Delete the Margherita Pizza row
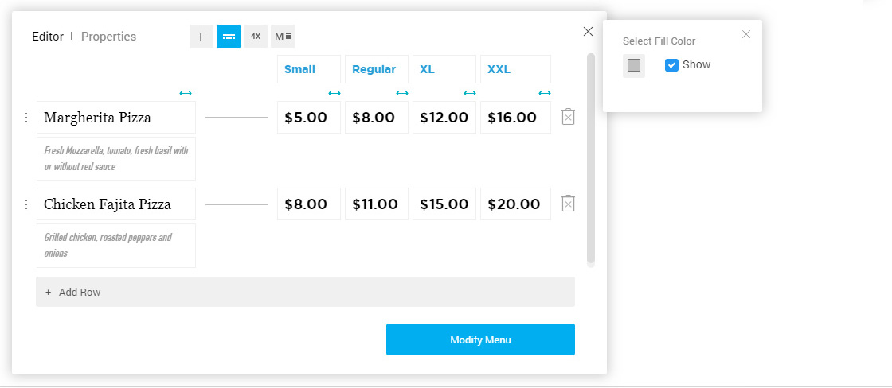 (x=569, y=117)
